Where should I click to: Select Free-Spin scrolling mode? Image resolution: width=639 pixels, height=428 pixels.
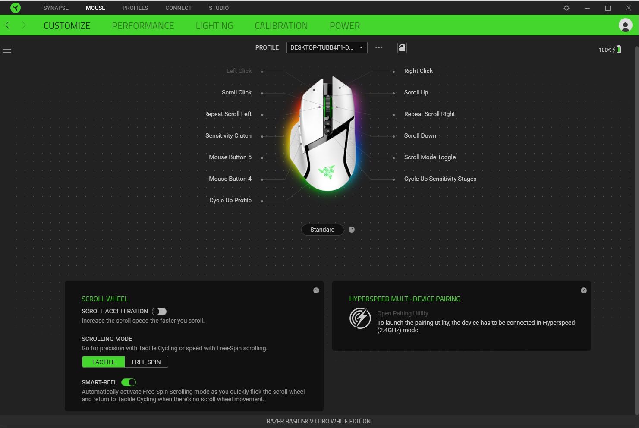146,362
